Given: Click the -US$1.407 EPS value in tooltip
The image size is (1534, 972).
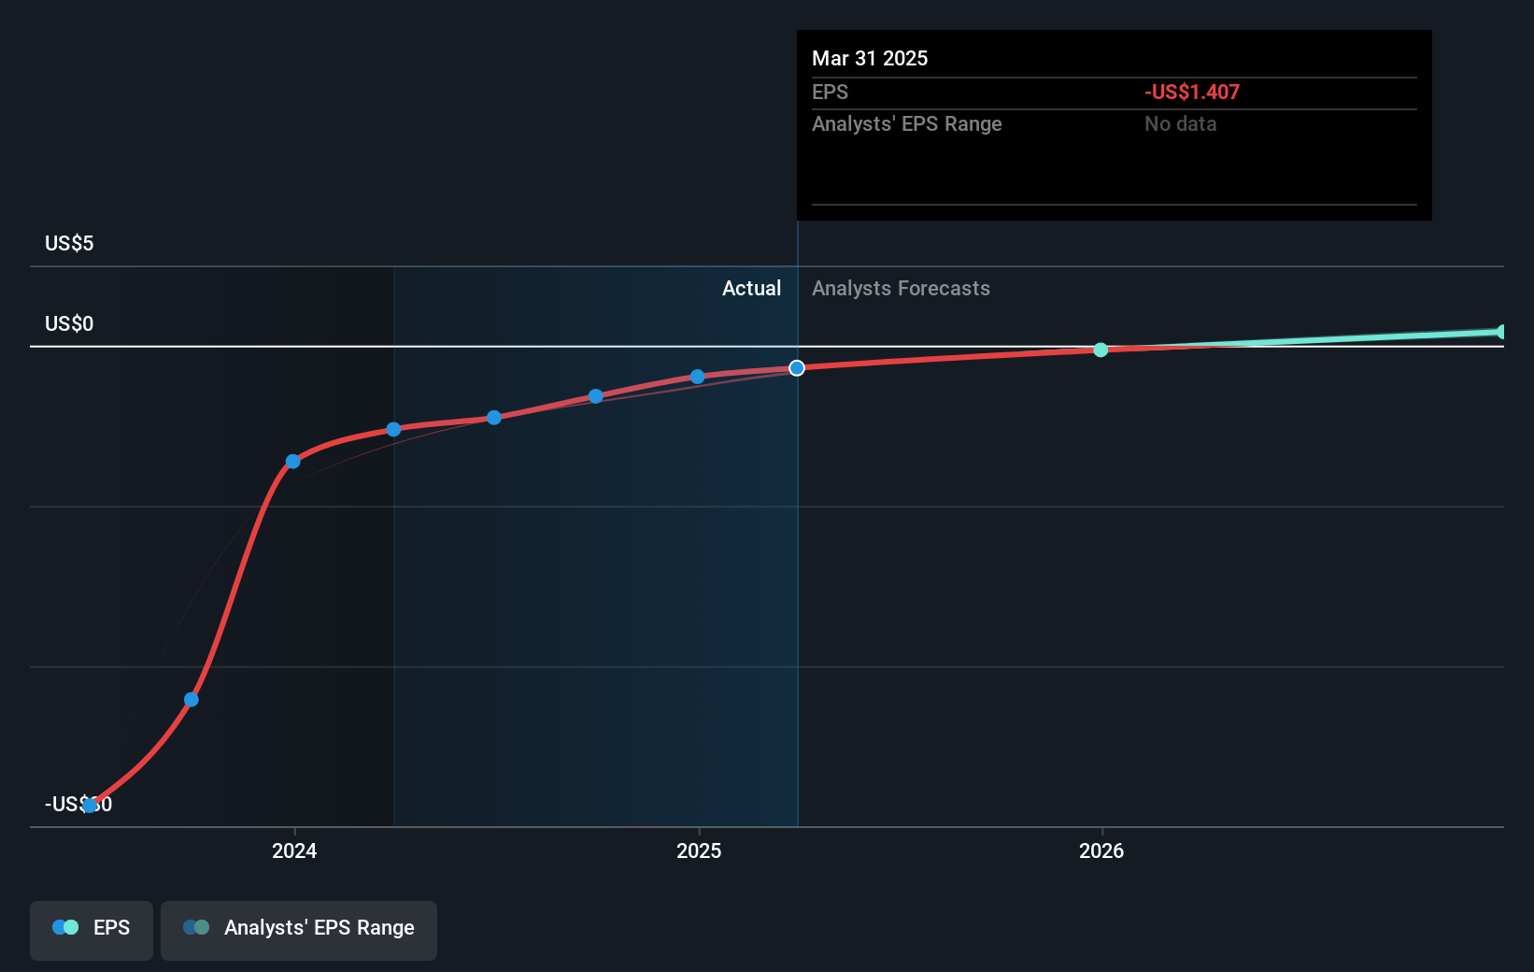Looking at the screenshot, I should 1192,93.
